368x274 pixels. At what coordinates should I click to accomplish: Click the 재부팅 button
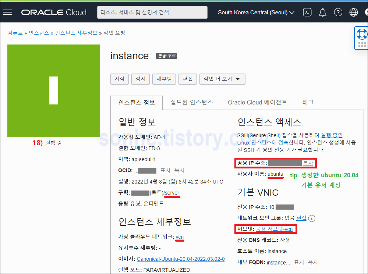164,79
